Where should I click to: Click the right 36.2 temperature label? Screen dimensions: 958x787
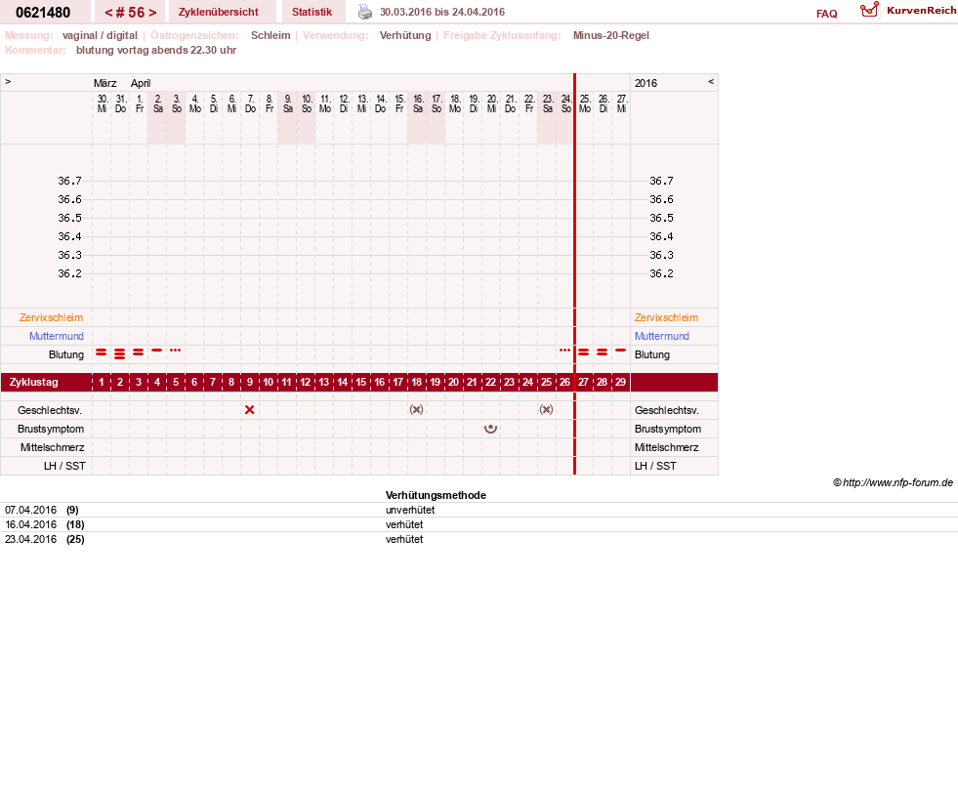coord(662,273)
